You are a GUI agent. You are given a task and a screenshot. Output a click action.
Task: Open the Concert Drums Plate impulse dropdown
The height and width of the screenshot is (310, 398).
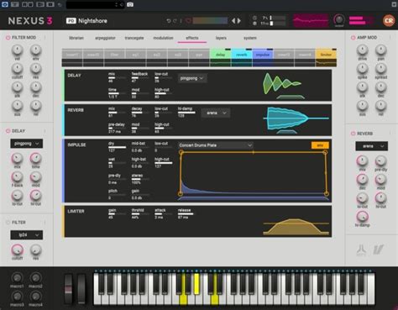[x=216, y=145]
